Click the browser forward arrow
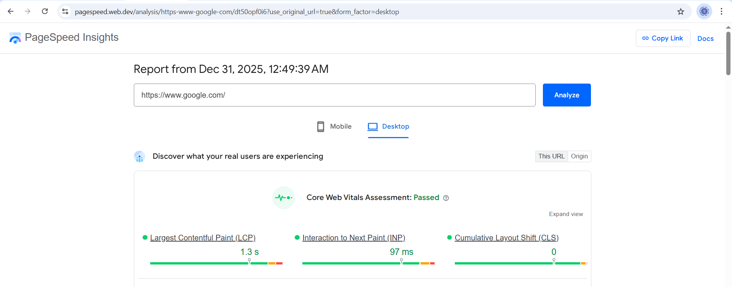Screen dimensions: 732x287 pos(27,11)
